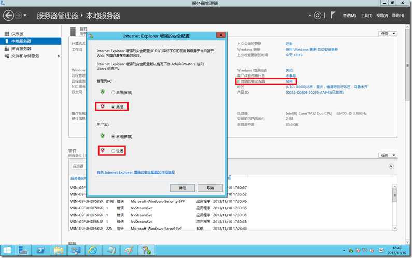Open Server Manager from the taskbar

click(x=23, y=251)
